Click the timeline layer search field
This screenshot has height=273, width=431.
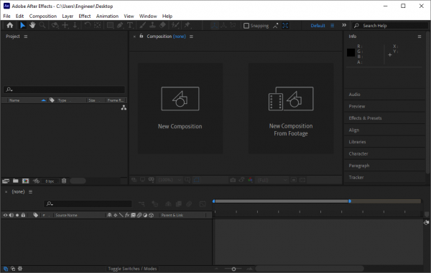coord(88,203)
